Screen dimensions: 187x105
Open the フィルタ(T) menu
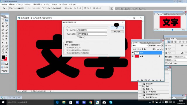pos(47,4)
